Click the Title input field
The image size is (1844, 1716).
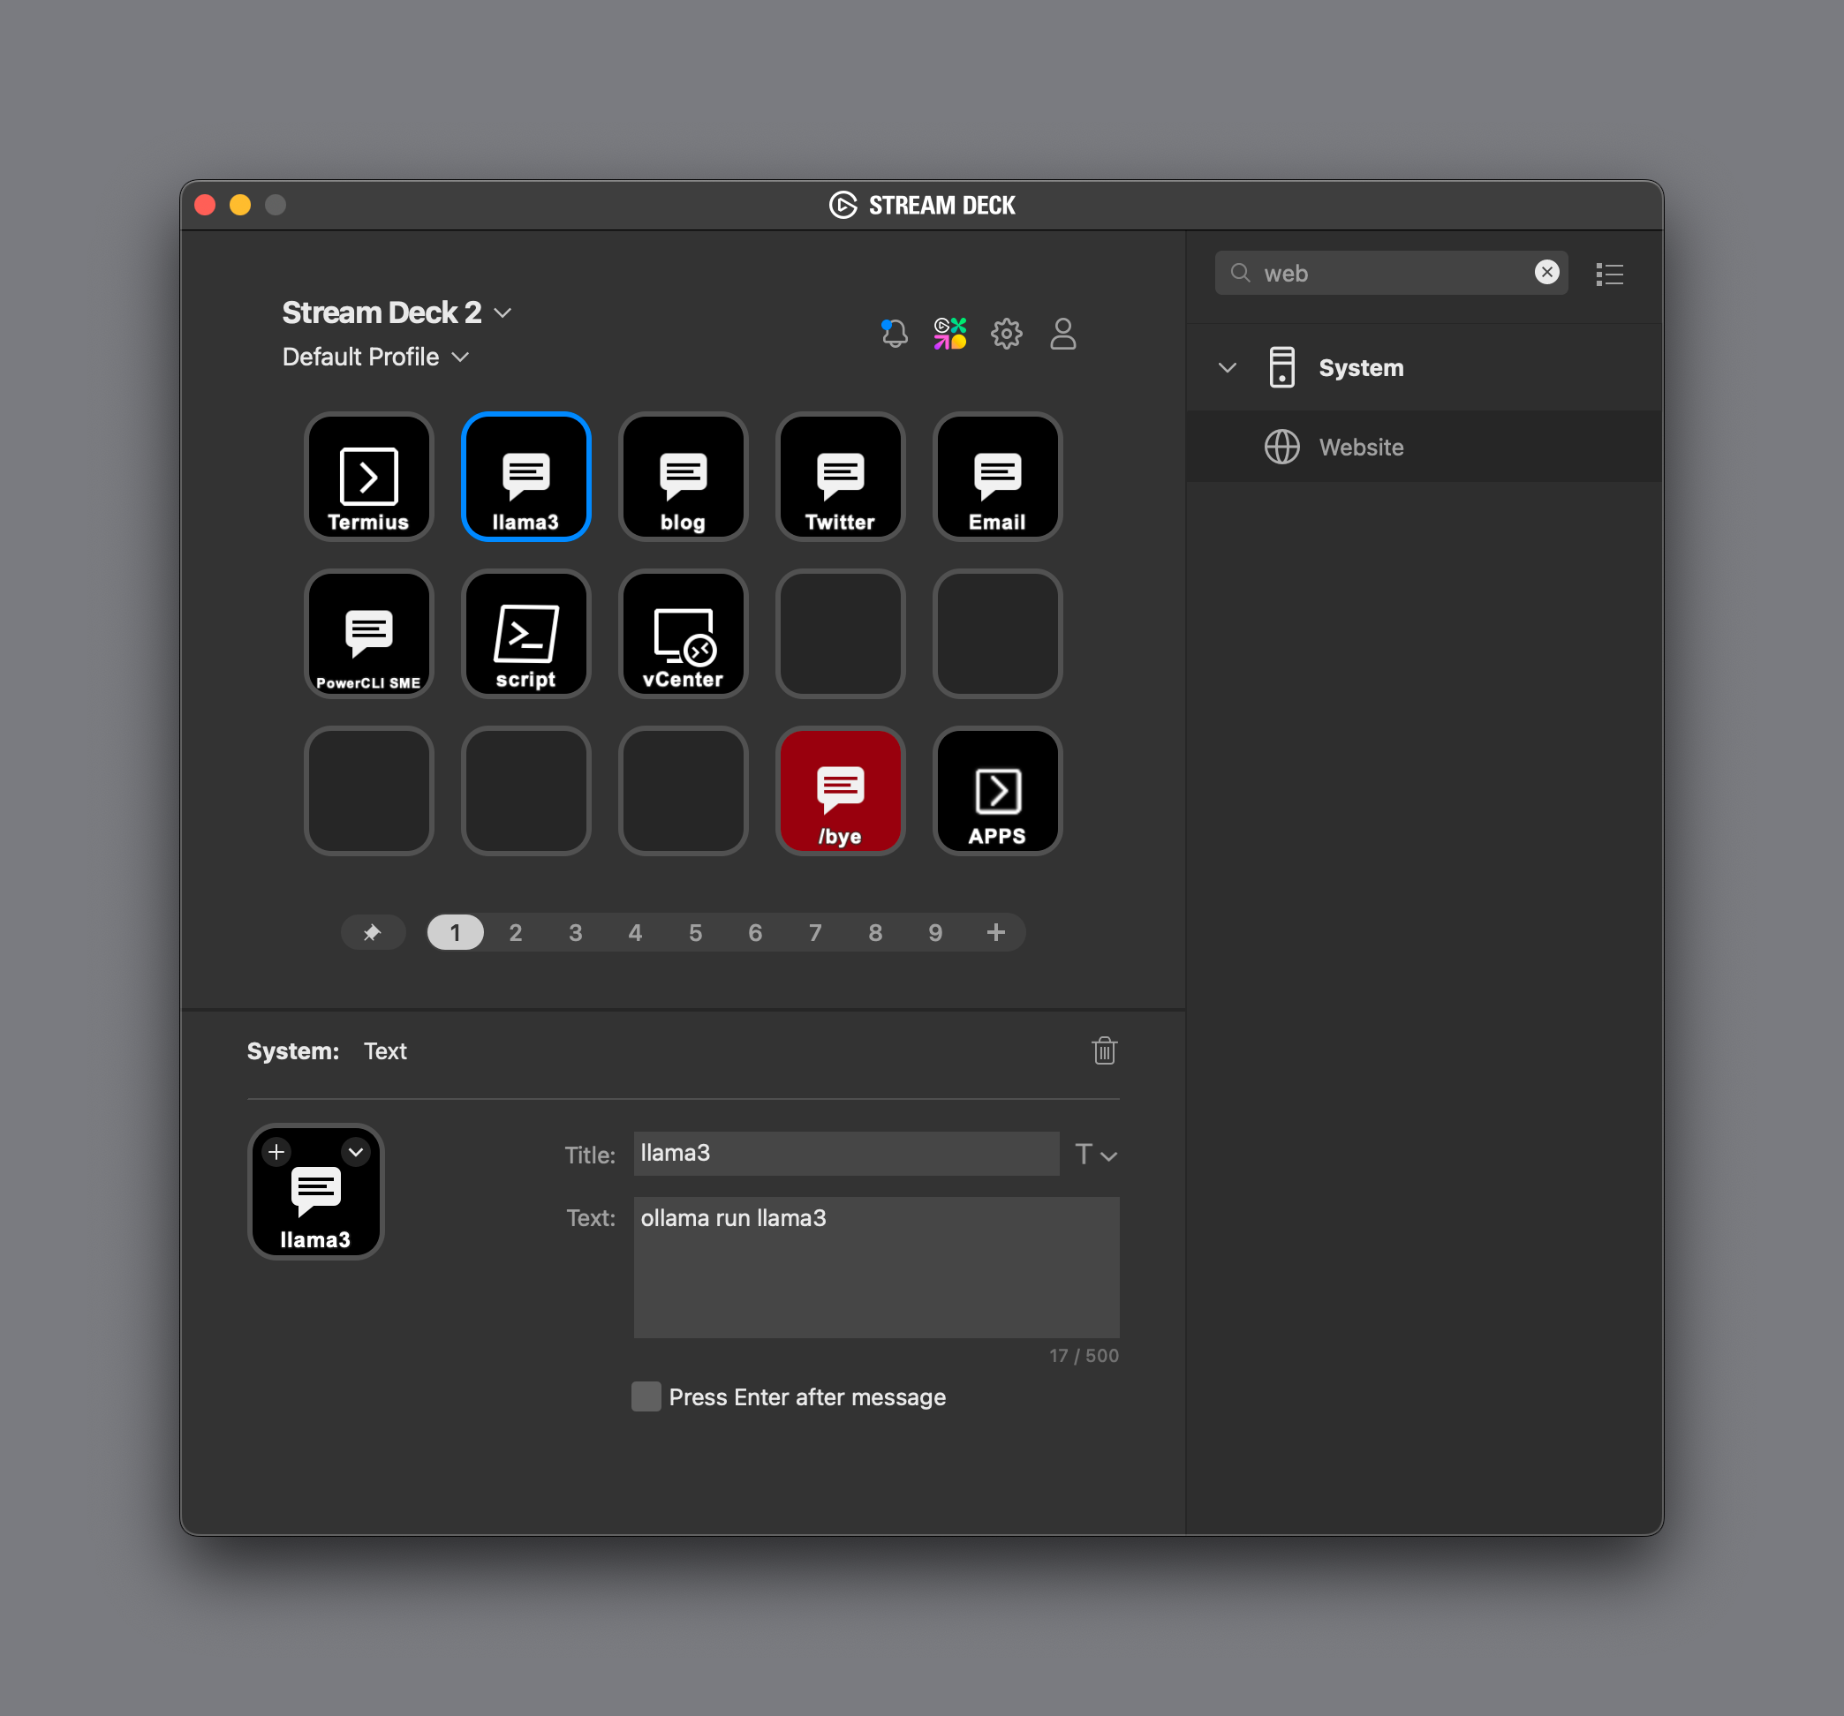[845, 1154]
